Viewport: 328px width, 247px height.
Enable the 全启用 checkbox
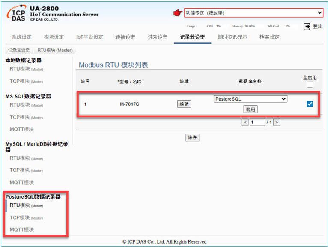pos(310,85)
